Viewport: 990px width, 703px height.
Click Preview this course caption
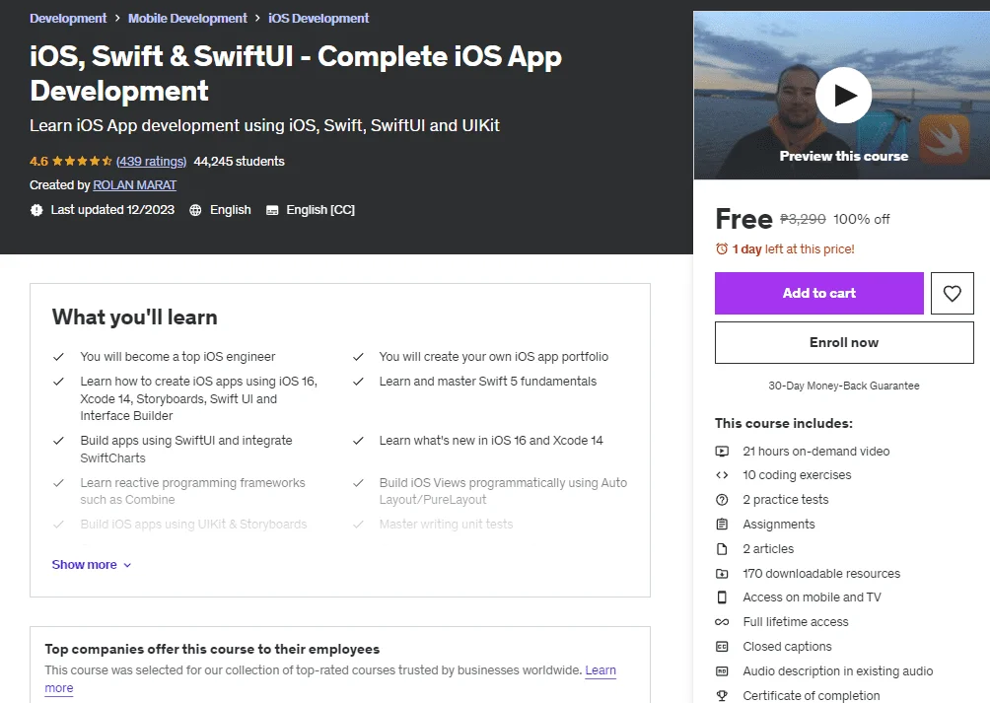coord(844,156)
